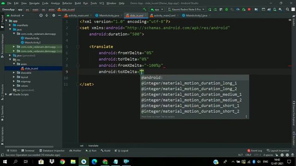The width and height of the screenshot is (296, 166).
Task: Open the Xiaomi Redmi Note 6 Pro device dropdown
Action: (186, 9)
